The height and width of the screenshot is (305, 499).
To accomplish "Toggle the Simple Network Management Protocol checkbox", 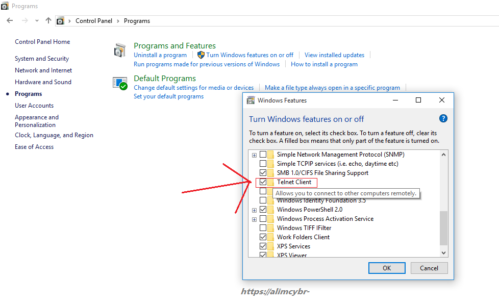I will point(263,155).
